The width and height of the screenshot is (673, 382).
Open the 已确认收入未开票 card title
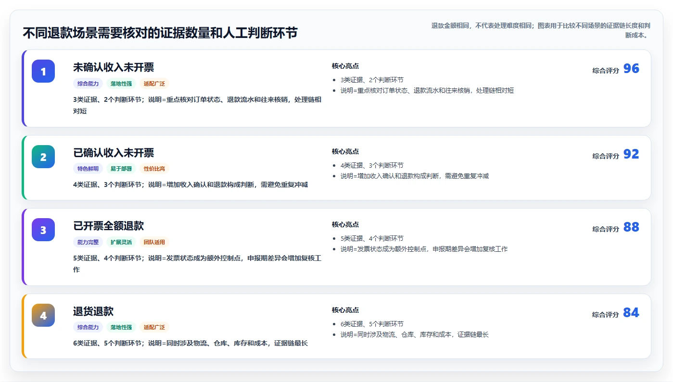114,153
